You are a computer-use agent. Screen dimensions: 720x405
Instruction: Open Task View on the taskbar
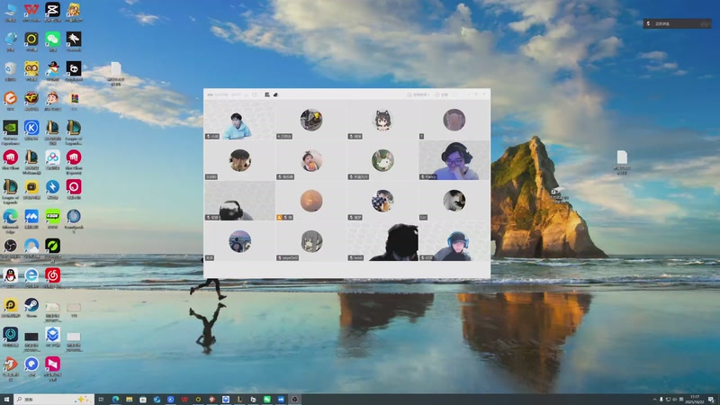101,399
